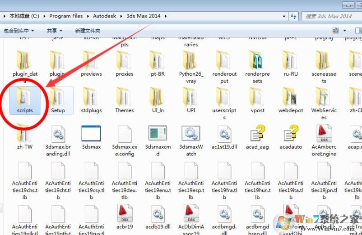The image size is (362, 235).
Task: Select the acad_aag help file
Action: point(257,137)
